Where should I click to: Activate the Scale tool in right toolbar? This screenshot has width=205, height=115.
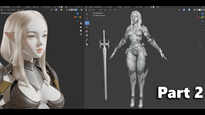pos(87,31)
